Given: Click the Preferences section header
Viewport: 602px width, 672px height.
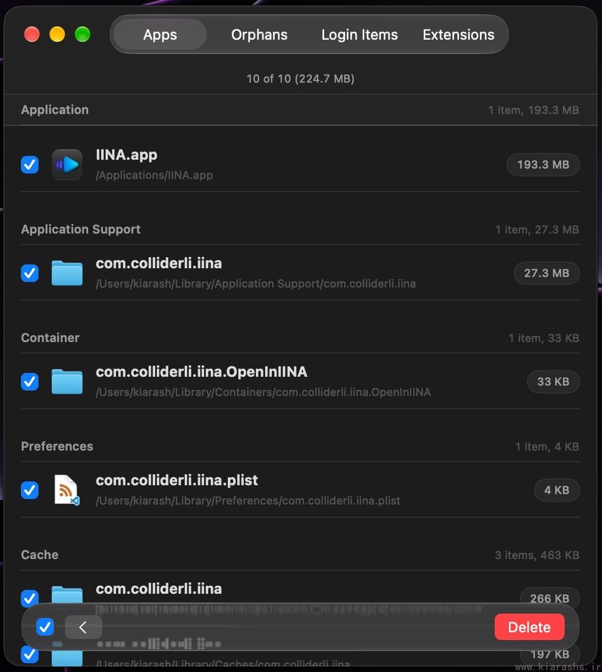Looking at the screenshot, I should 57,446.
